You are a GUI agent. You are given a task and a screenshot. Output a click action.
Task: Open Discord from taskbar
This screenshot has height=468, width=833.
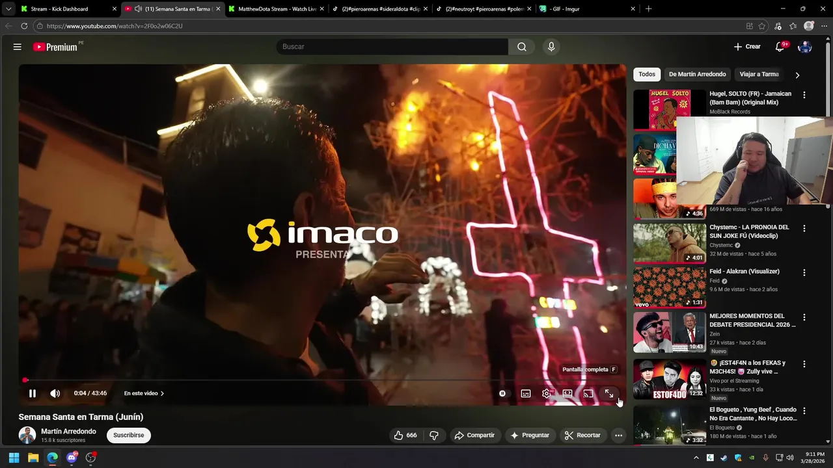pyautogui.click(x=72, y=458)
